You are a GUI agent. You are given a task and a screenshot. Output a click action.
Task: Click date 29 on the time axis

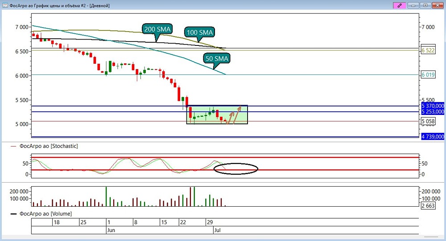tap(210, 222)
